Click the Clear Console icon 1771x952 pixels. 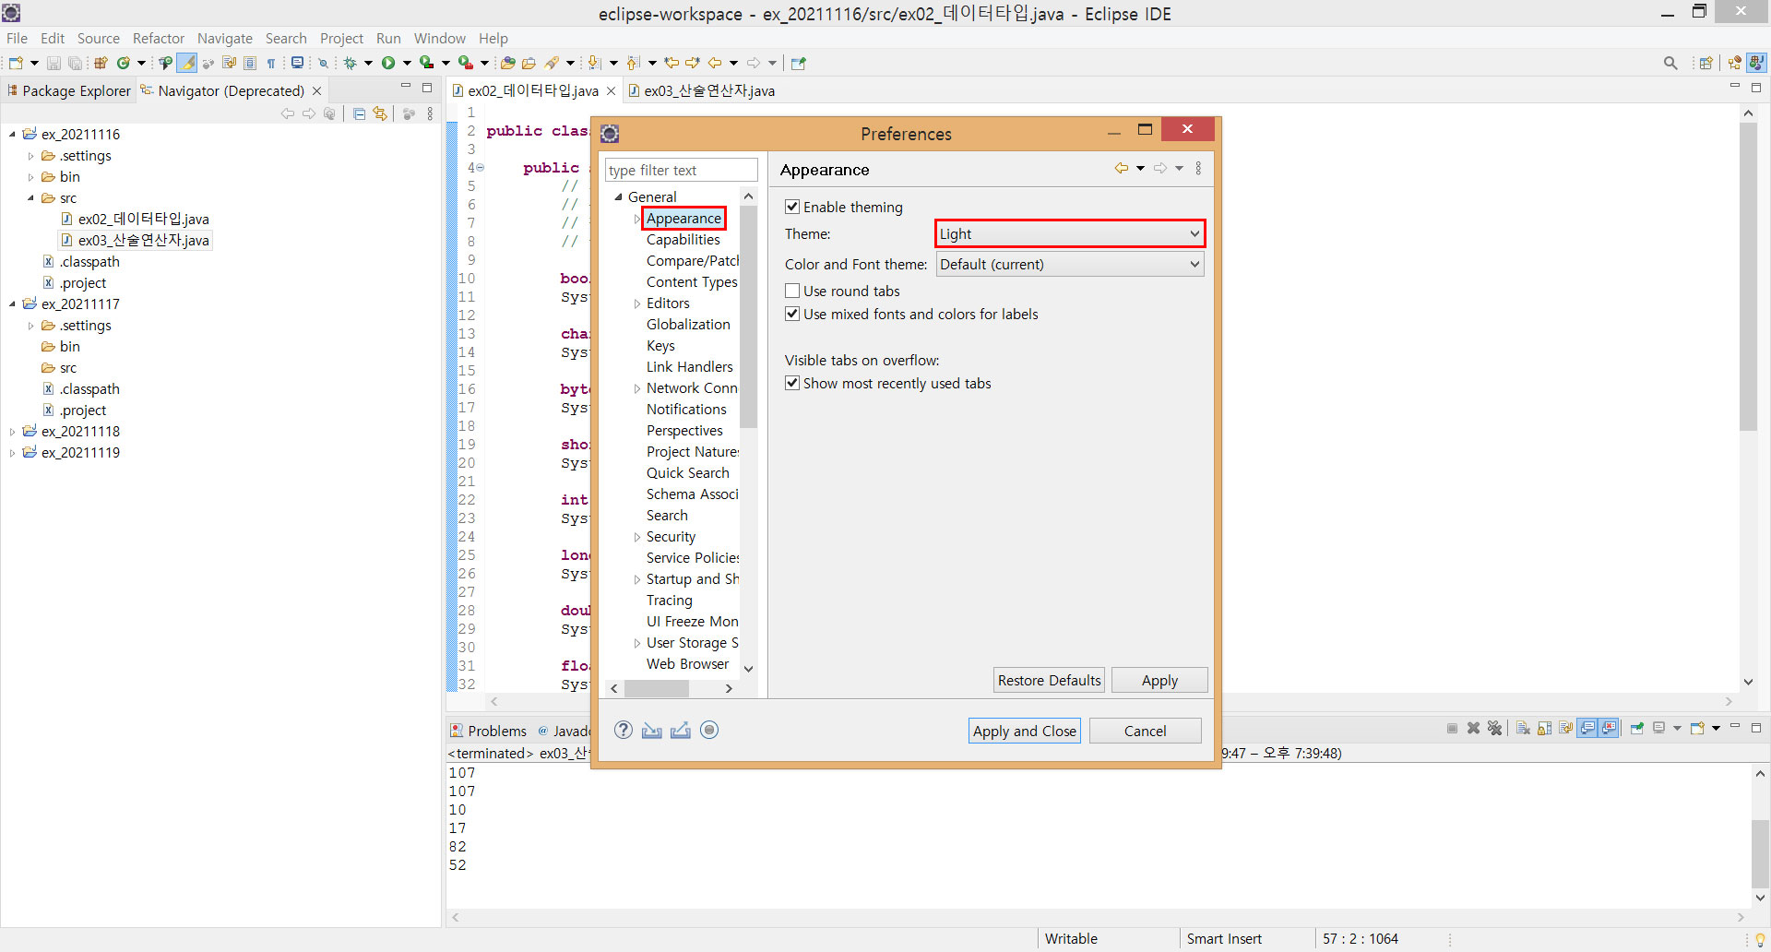(1523, 728)
